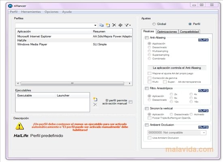Select the HalLife profile row
Image resolution: width=223 pixels, height=162 pixels.
pyautogui.click(x=74, y=40)
